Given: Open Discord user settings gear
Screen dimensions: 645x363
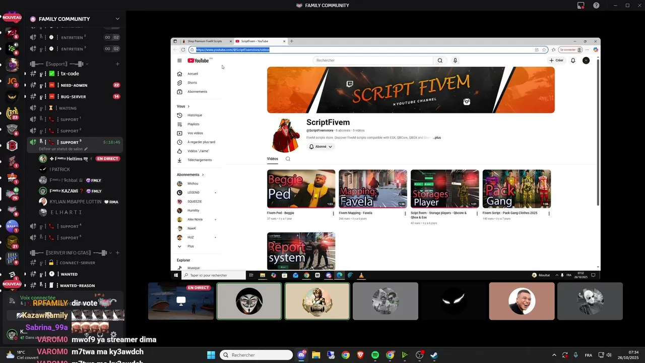Looking at the screenshot, I should (x=113, y=334).
